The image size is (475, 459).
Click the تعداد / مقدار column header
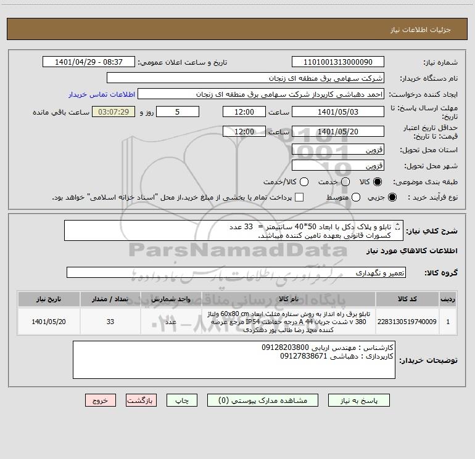click(110, 299)
